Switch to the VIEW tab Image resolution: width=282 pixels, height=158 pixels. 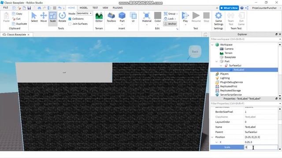coord(105,8)
